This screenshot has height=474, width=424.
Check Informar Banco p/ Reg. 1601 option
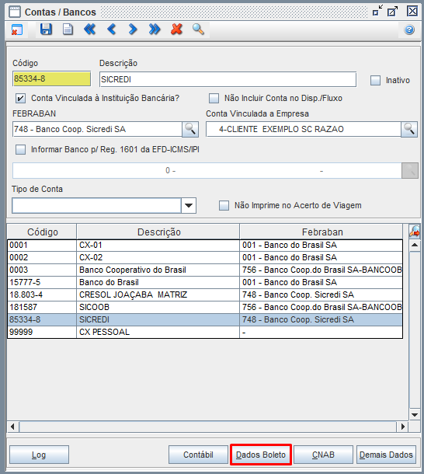tap(20, 149)
